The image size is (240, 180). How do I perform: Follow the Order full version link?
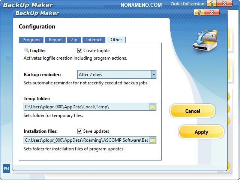(x=187, y=4)
